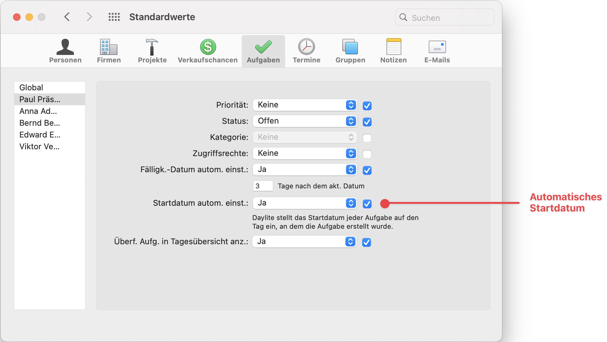Select Anna Ad... in the sidebar
Image resolution: width=607 pixels, height=342 pixels.
pyautogui.click(x=38, y=111)
